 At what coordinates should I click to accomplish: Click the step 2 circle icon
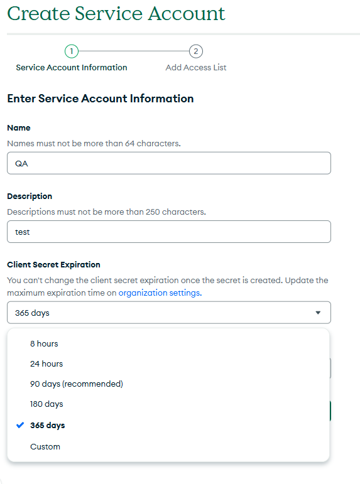tap(196, 51)
